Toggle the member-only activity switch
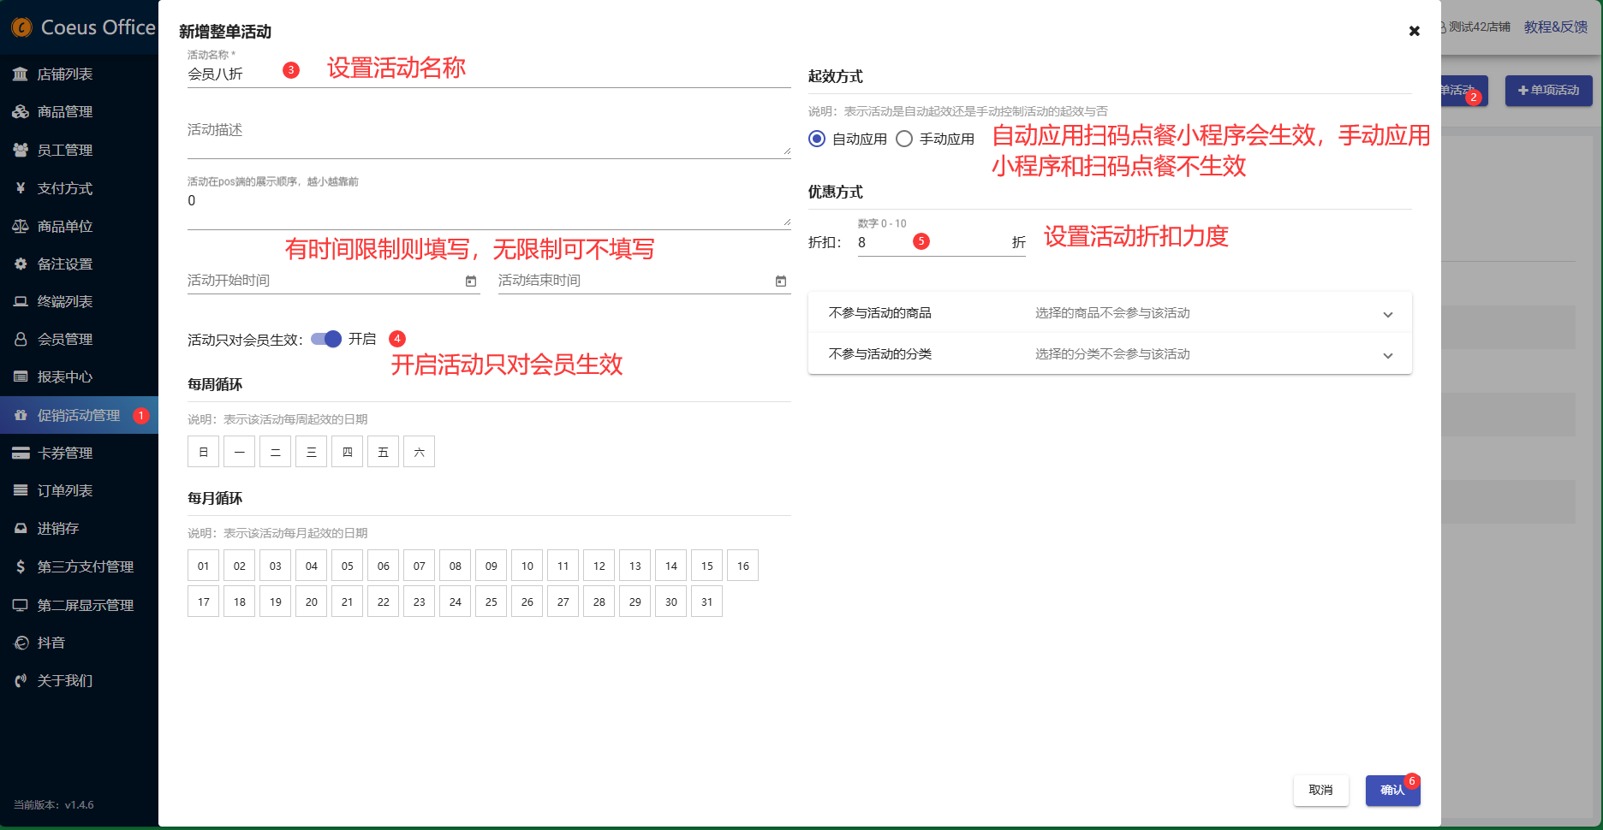The height and width of the screenshot is (830, 1603). (326, 339)
